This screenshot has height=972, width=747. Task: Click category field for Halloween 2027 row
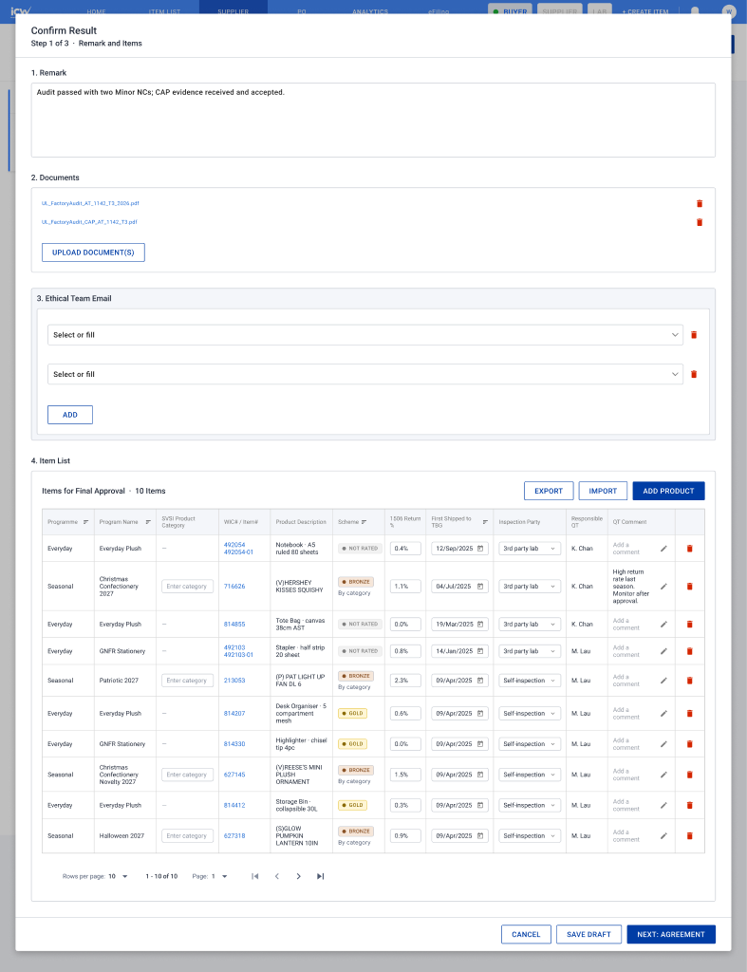pyautogui.click(x=187, y=836)
